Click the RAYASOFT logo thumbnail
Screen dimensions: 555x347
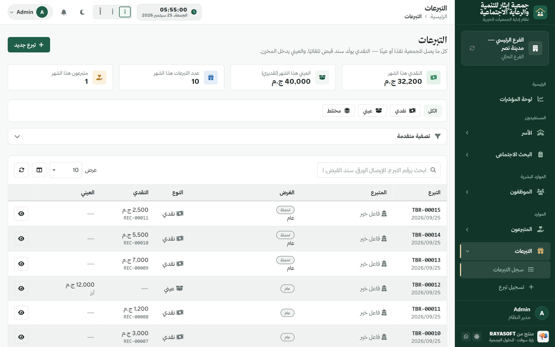tap(543, 336)
